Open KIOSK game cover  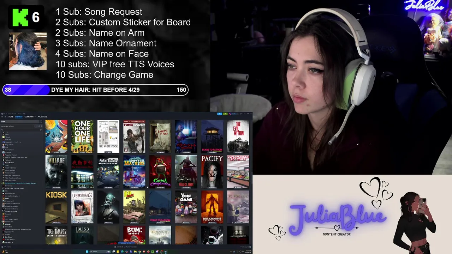pos(56,207)
